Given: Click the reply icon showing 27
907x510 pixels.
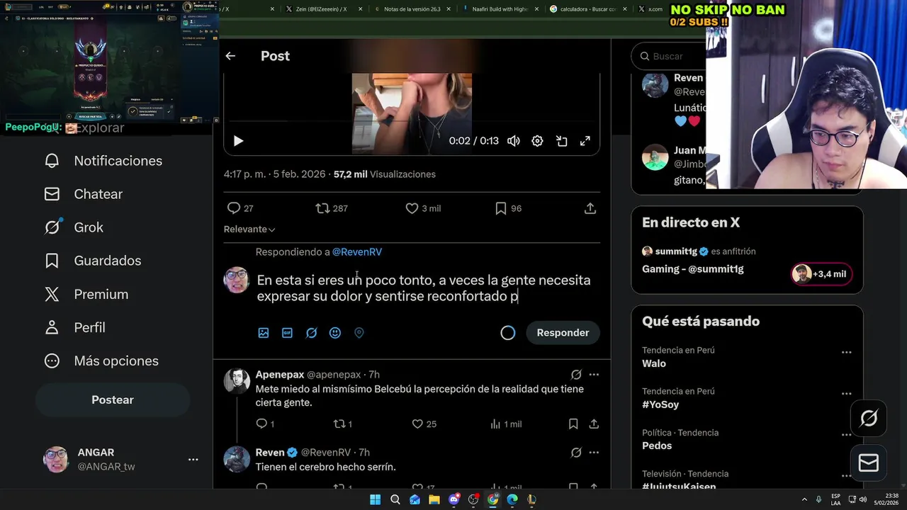Looking at the screenshot, I should click(240, 208).
